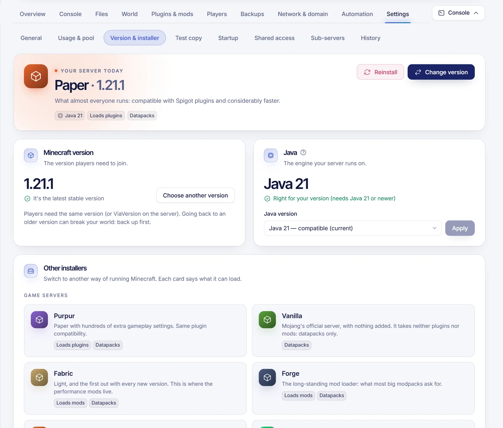Image resolution: width=503 pixels, height=428 pixels.
Task: View the History sub-tab
Action: click(x=371, y=38)
